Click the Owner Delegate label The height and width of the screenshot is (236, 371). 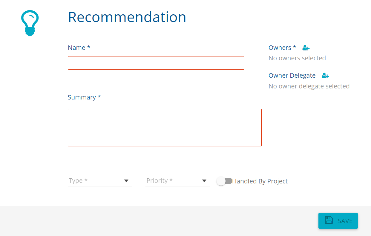tap(292, 76)
